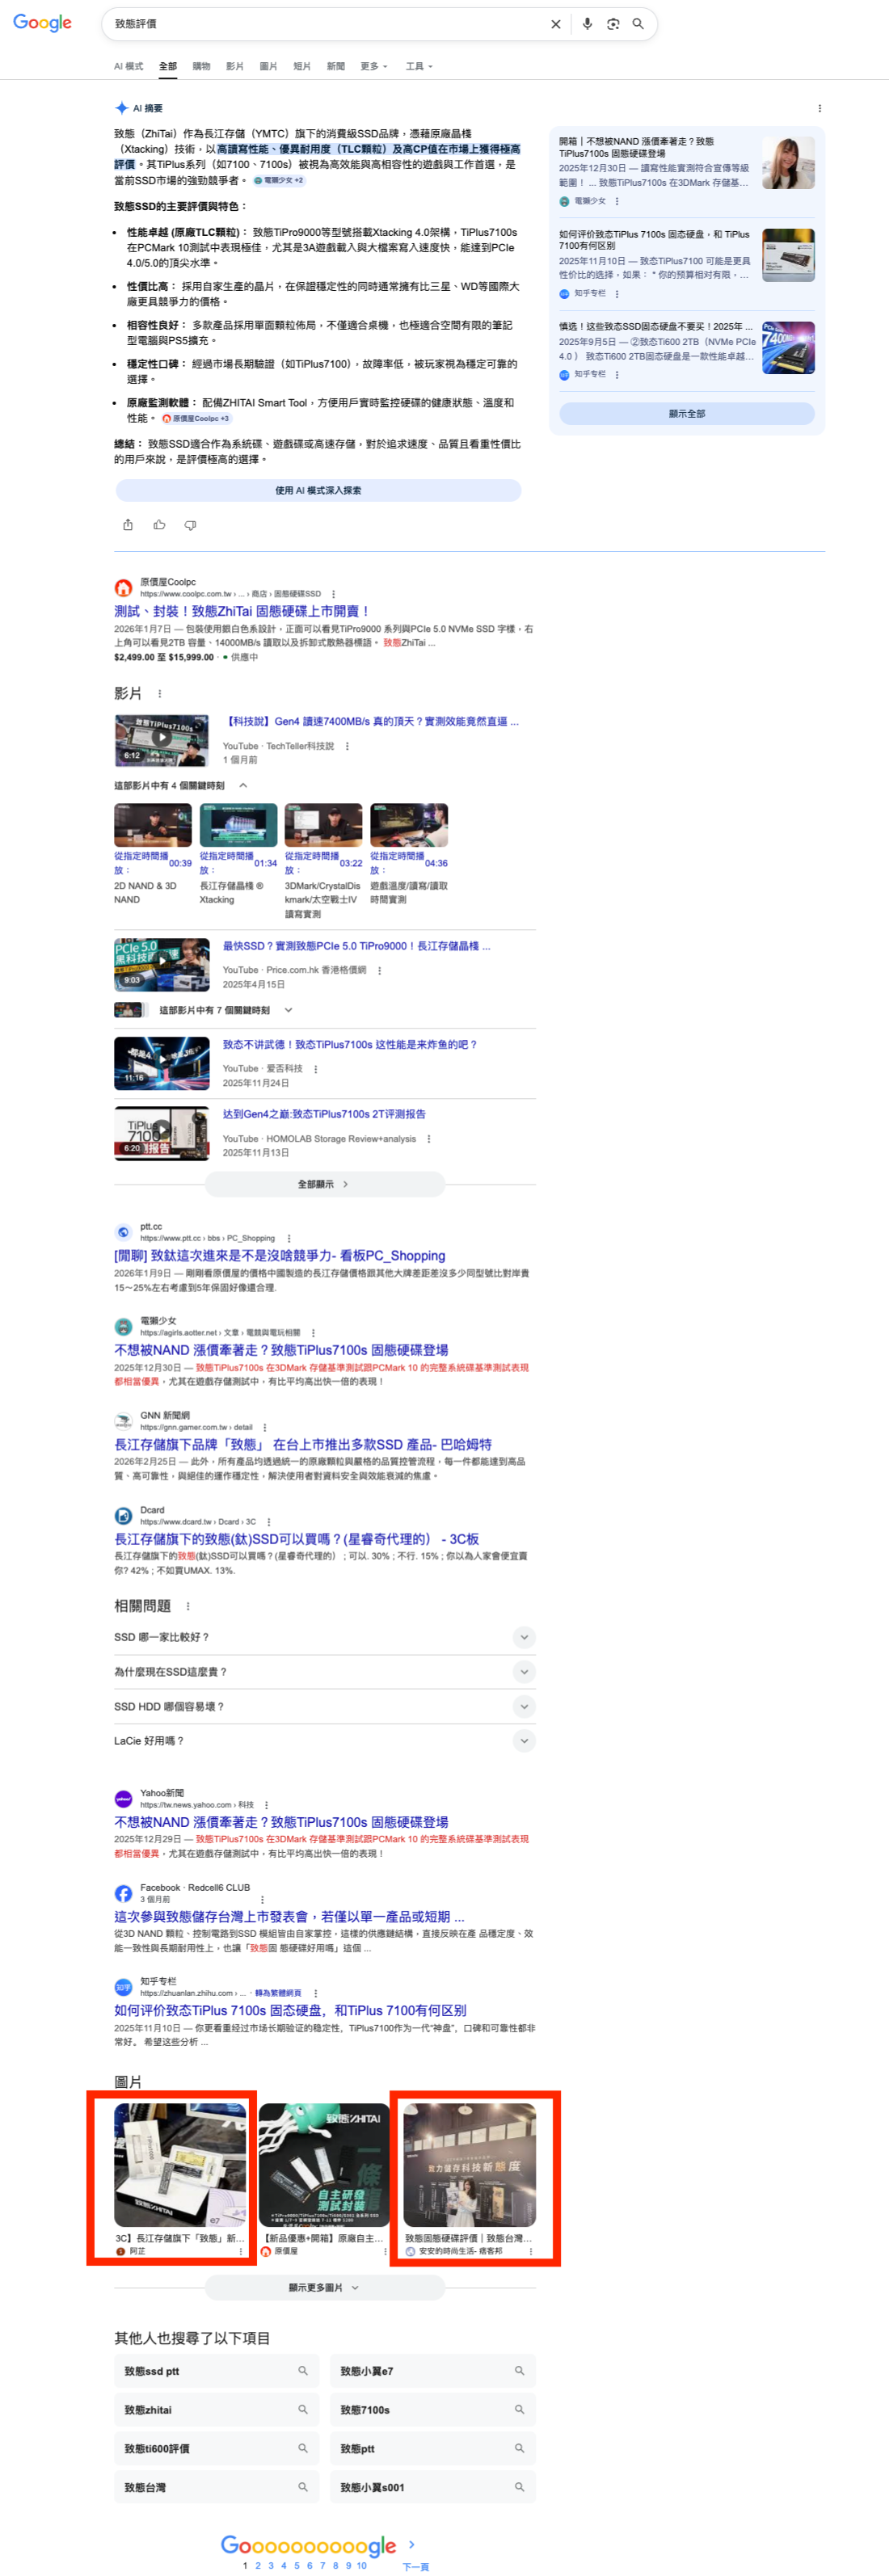Screen dimensions: 889x2576
Task: Expand 顯示更多圖片 under images
Action: (x=324, y=2288)
